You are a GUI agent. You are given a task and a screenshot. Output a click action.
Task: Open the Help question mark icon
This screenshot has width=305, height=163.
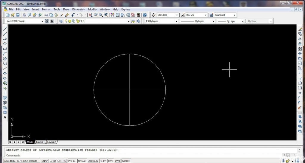coord(145,15)
